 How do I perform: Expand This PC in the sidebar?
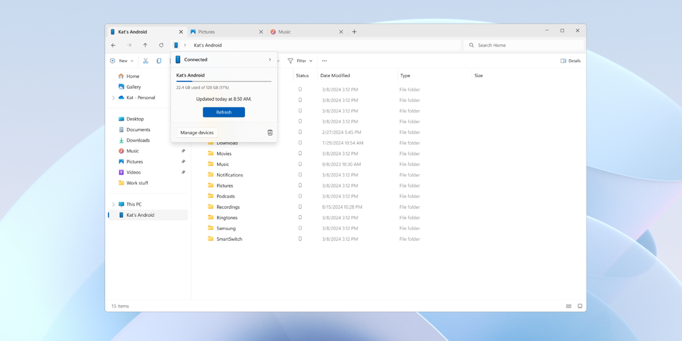(113, 204)
